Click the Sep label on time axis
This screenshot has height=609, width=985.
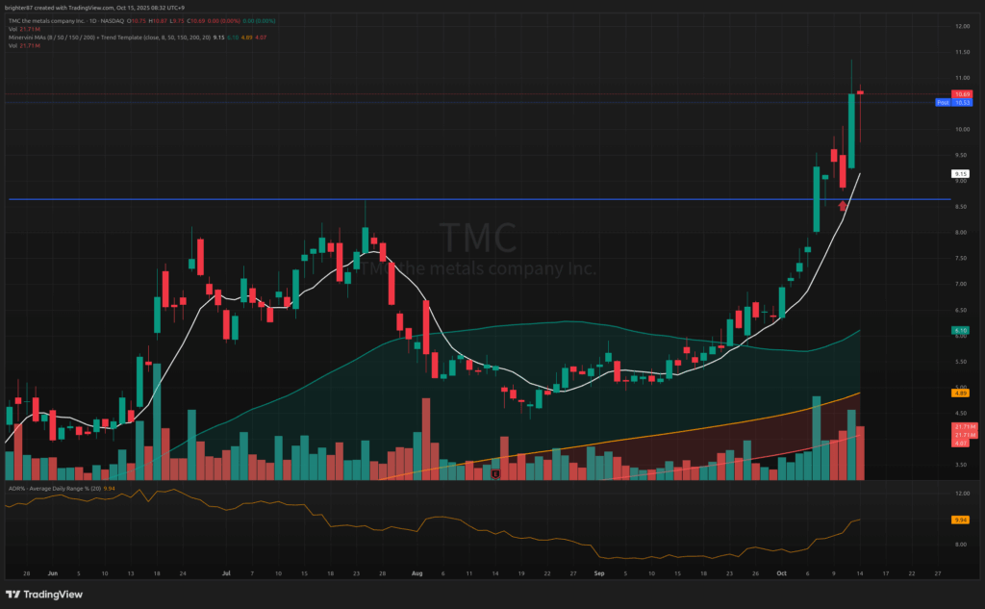point(599,572)
